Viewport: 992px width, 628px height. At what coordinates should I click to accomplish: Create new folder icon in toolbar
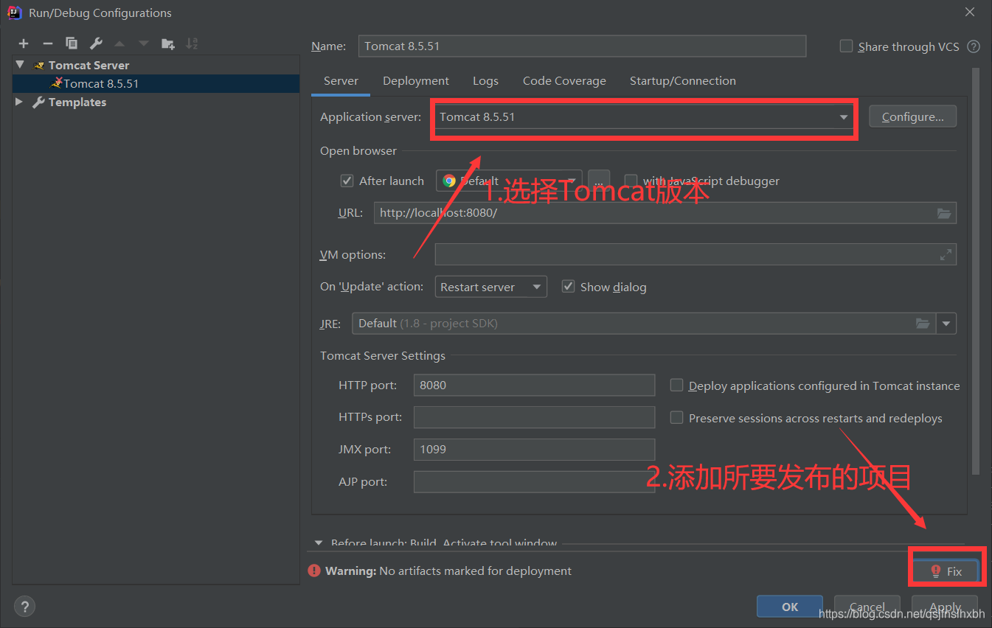(168, 43)
